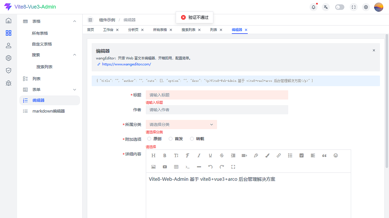The width and height of the screenshot is (389, 218).
Task: Switch to the 列表 tab
Action: pyautogui.click(x=214, y=30)
